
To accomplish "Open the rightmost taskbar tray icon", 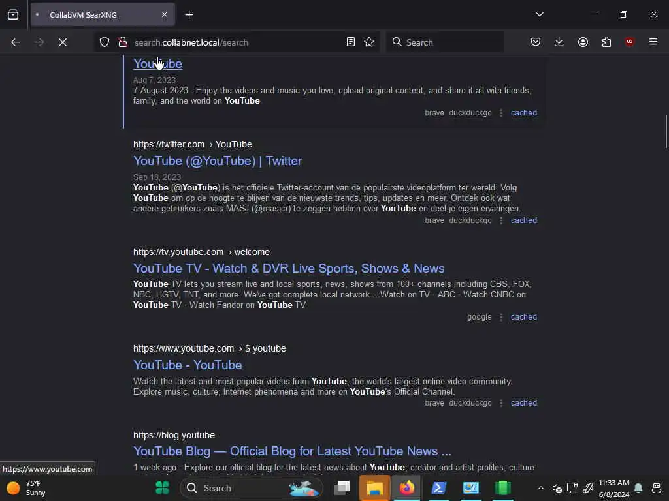I will [x=657, y=488].
